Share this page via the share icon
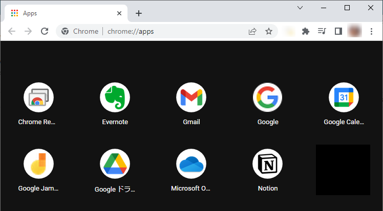 coord(252,31)
